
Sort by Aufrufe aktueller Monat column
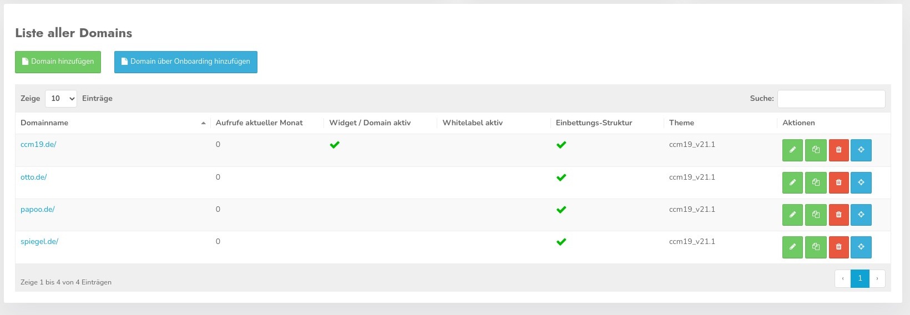point(259,123)
